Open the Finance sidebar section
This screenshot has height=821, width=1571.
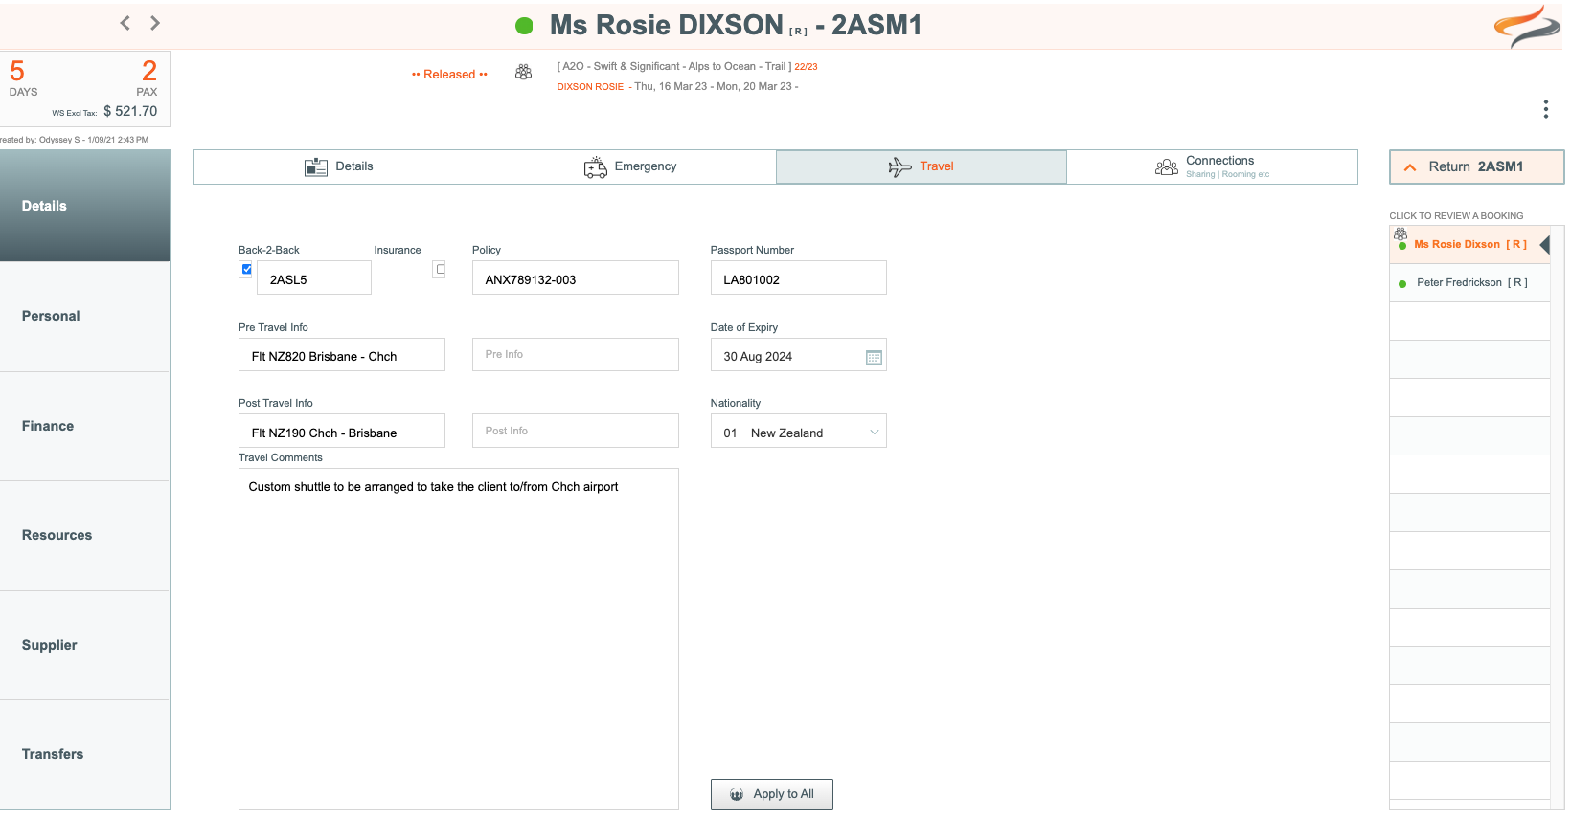pos(84,427)
